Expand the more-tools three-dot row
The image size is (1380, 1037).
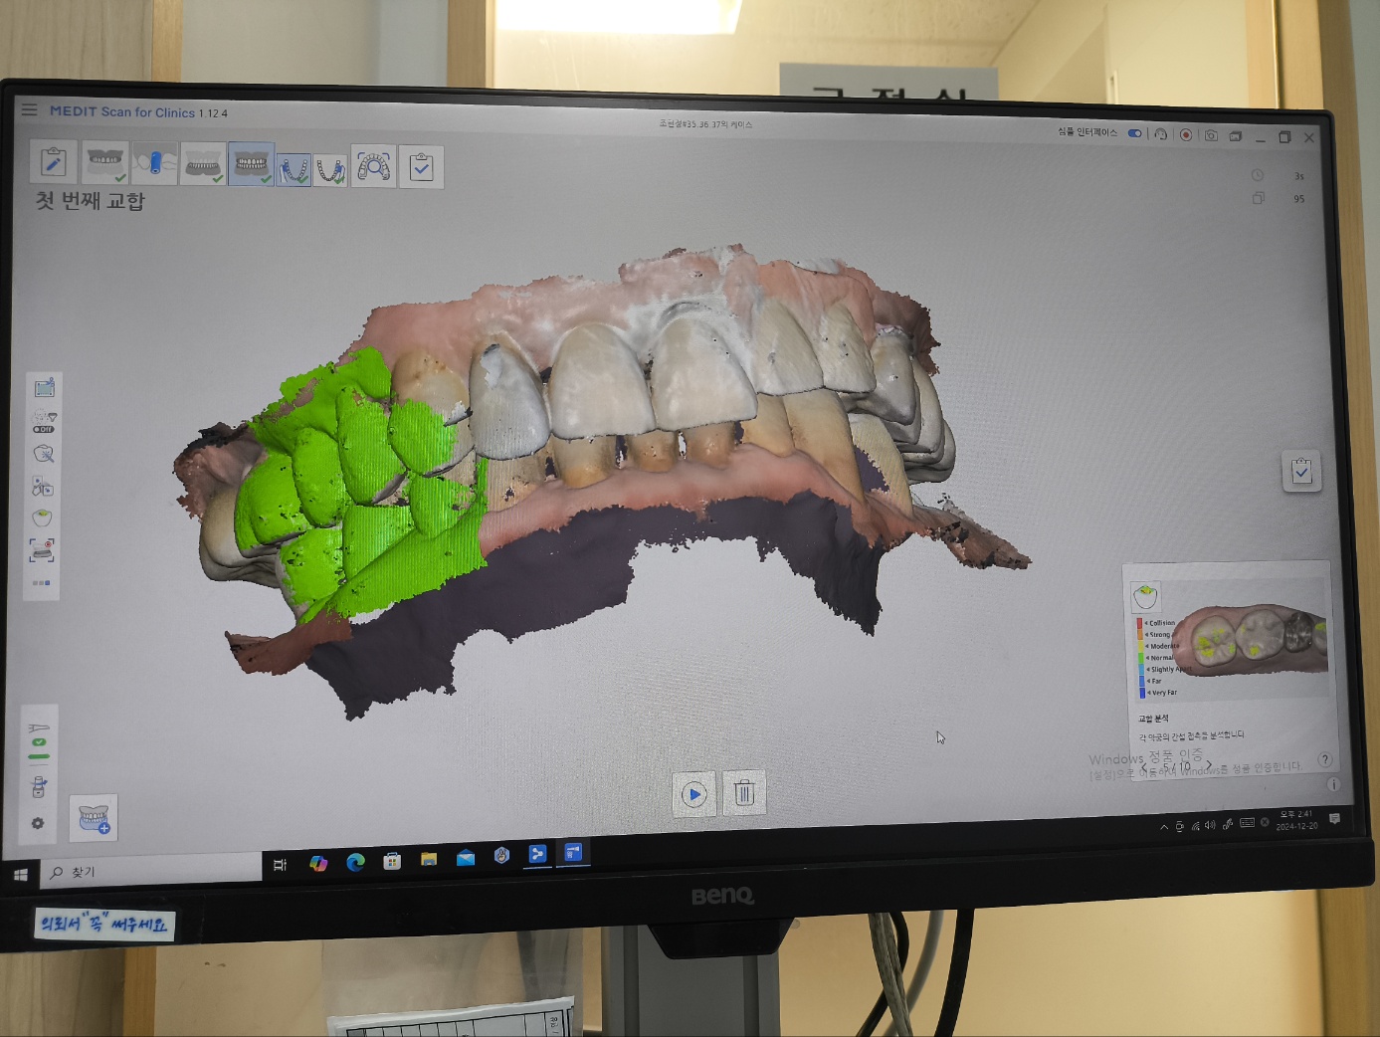click(x=41, y=583)
